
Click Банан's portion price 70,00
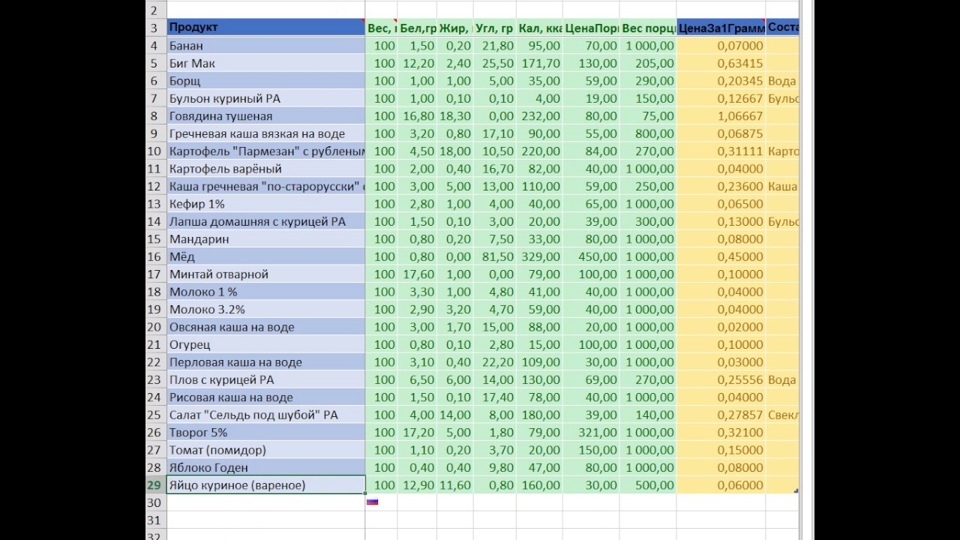click(591, 46)
